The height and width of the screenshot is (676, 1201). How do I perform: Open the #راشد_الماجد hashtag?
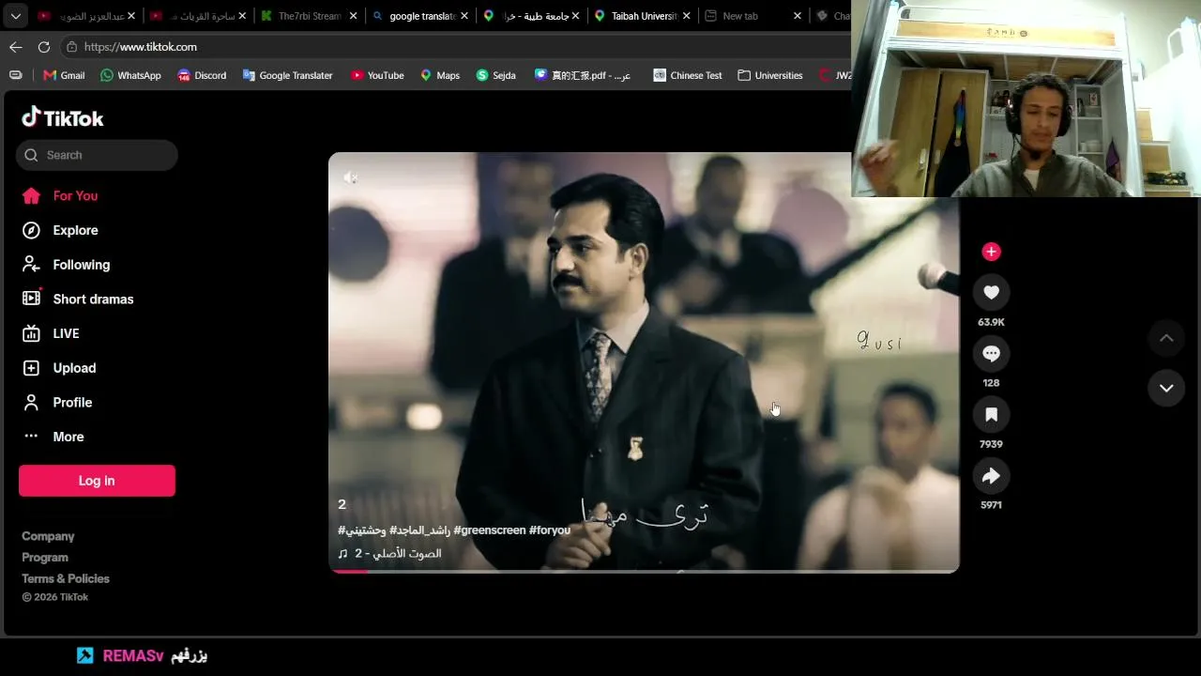(x=420, y=530)
